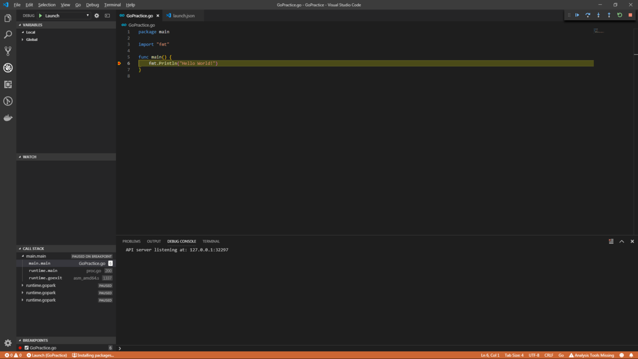Open the Debug menu
The image size is (638, 359).
pos(93,5)
